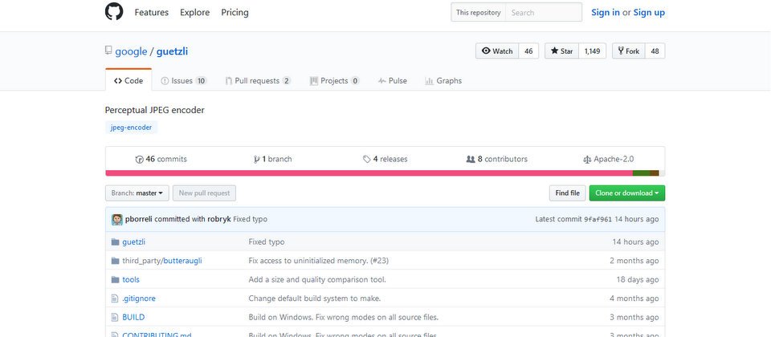Open pborreli's profile from latest commit
771x337 pixels.
click(x=139, y=219)
